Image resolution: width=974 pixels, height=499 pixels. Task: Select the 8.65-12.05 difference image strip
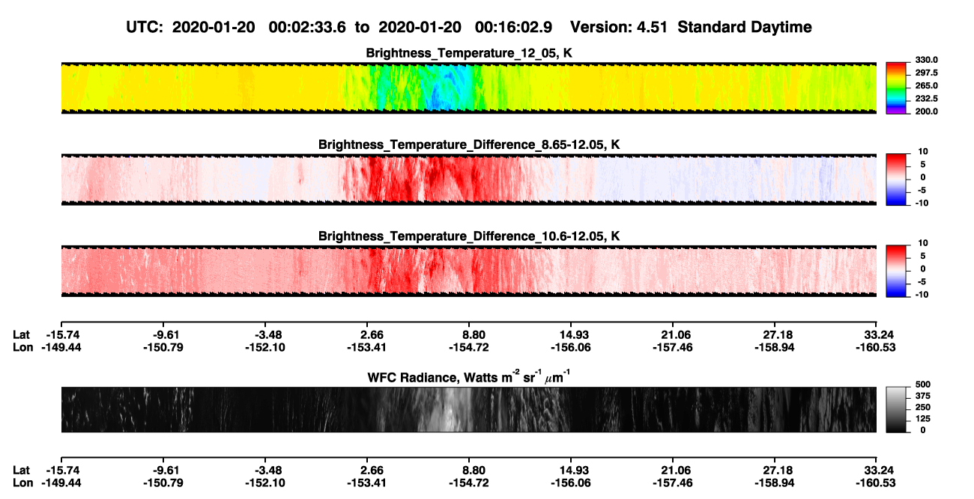pyautogui.click(x=468, y=180)
